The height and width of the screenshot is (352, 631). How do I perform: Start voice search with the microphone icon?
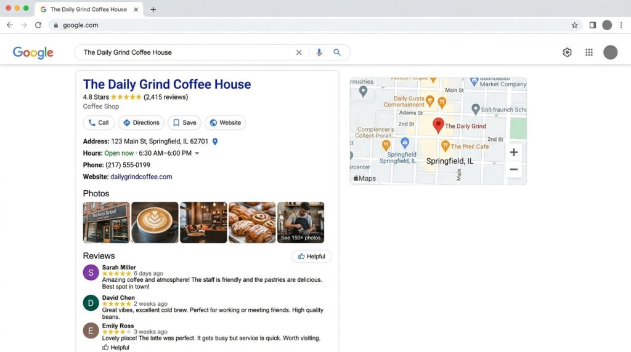(319, 52)
